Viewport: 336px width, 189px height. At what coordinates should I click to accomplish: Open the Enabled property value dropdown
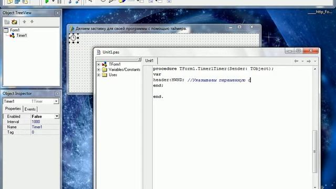[x=57, y=117]
